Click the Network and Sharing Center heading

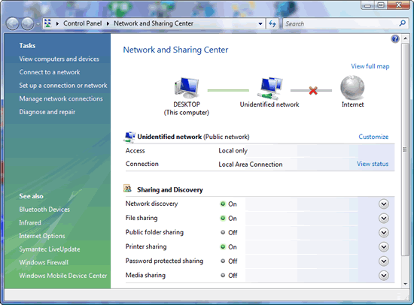point(175,50)
